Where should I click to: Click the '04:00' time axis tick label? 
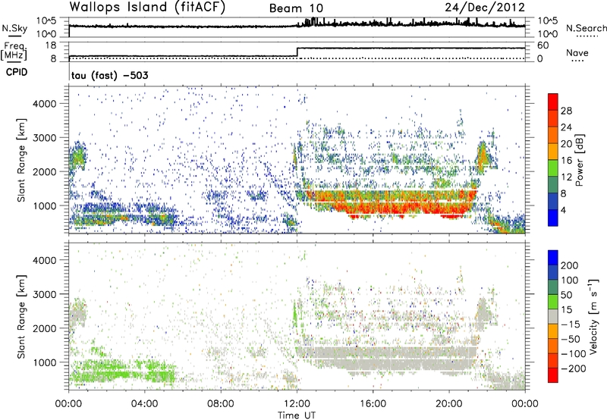(x=145, y=404)
